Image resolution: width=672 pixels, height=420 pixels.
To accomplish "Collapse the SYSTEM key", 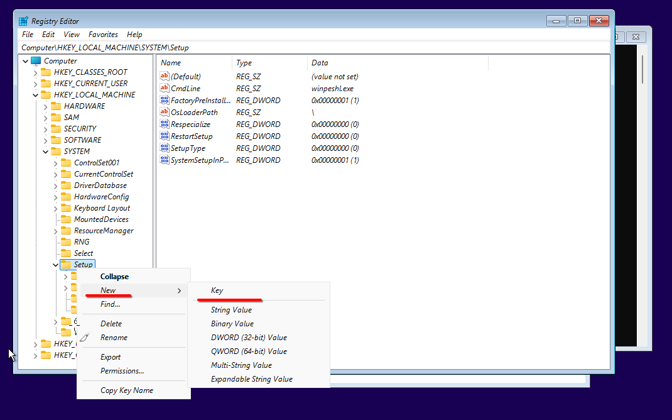I will click(45, 152).
